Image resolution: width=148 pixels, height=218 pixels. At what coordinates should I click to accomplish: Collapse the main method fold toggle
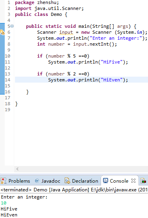[x=12, y=26]
